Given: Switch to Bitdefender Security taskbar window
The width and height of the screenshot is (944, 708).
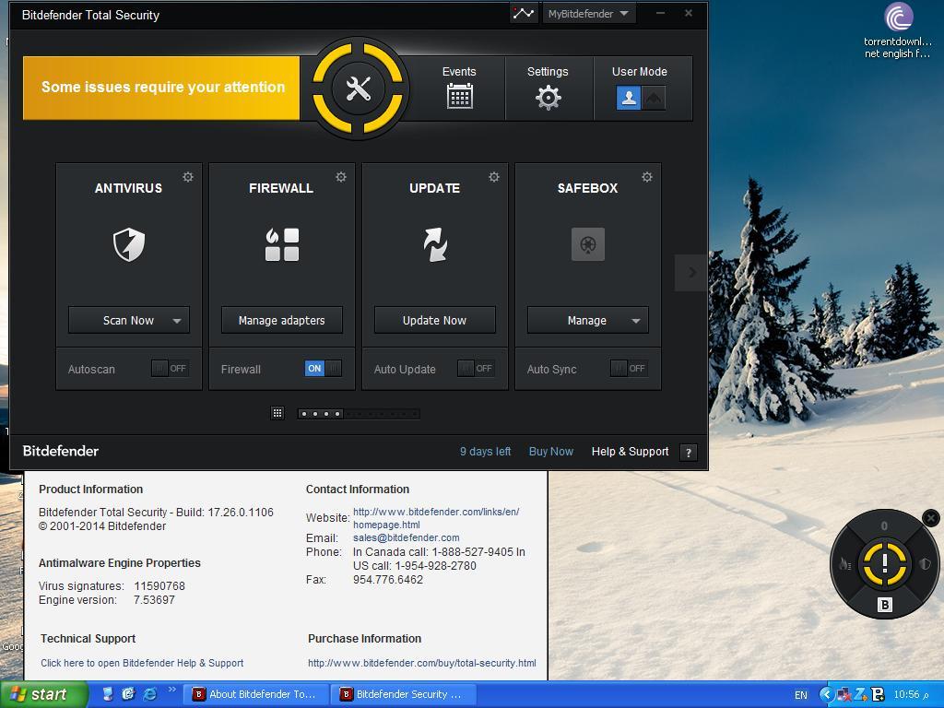Looking at the screenshot, I should (x=405, y=694).
